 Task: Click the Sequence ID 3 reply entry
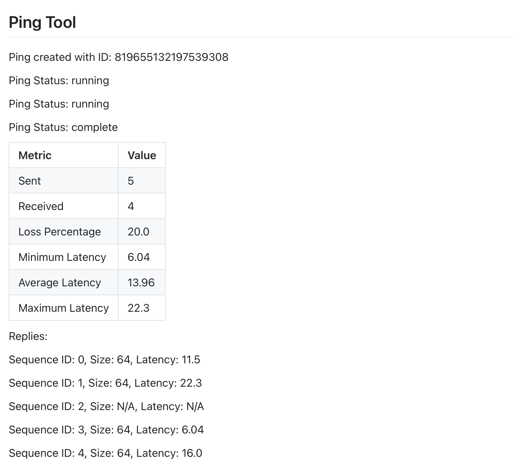coord(106,430)
